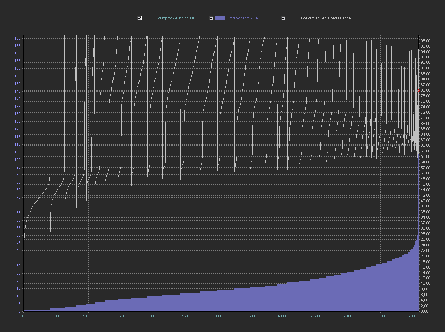
Task: Click the "Процент явки с шагом 0.01%" legend label
Action: (325, 18)
